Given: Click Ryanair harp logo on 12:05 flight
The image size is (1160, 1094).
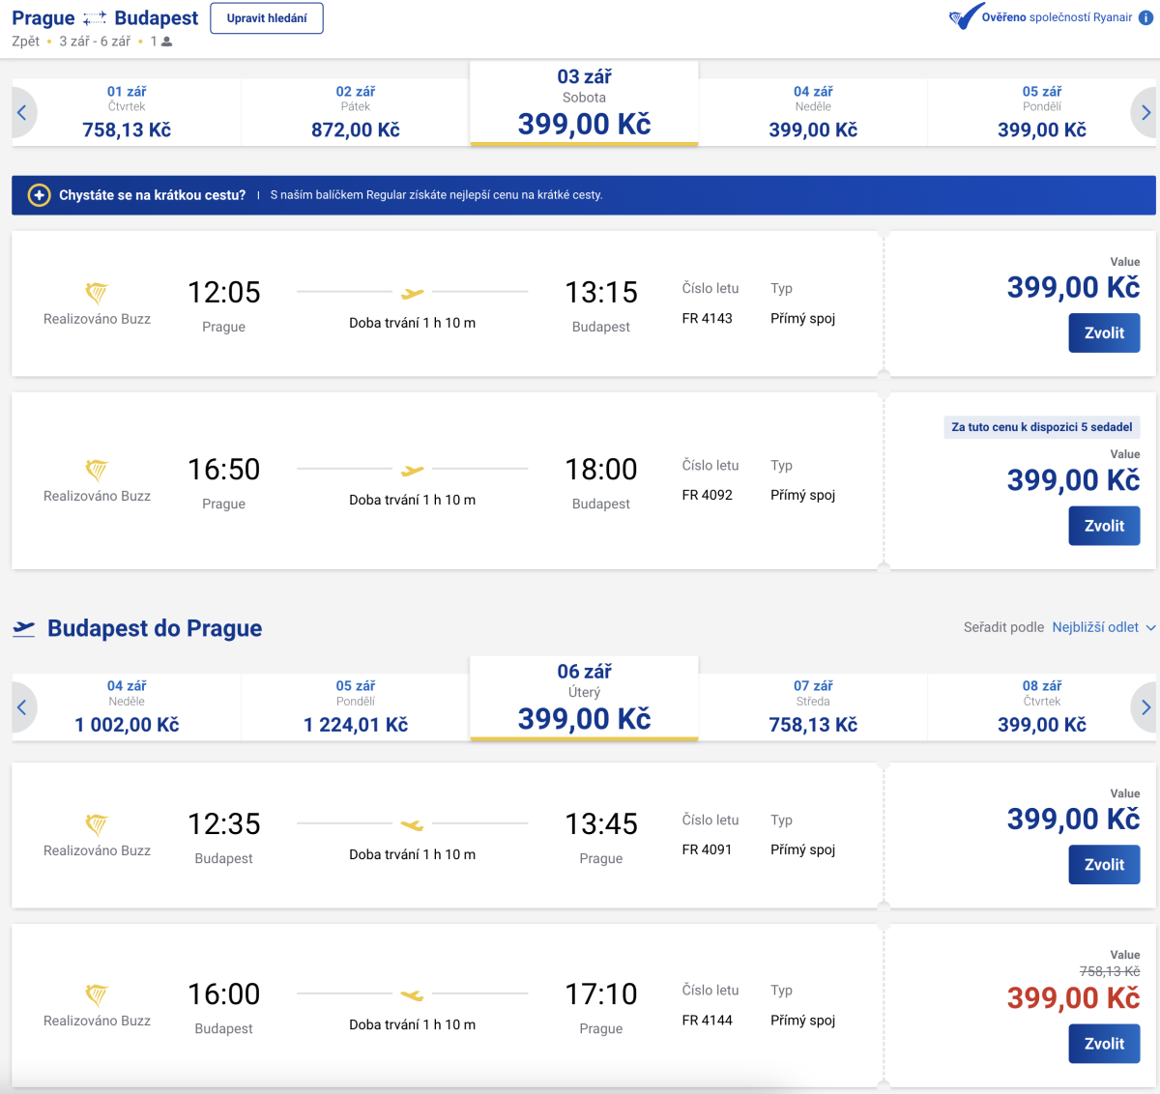Looking at the screenshot, I should point(97,293).
